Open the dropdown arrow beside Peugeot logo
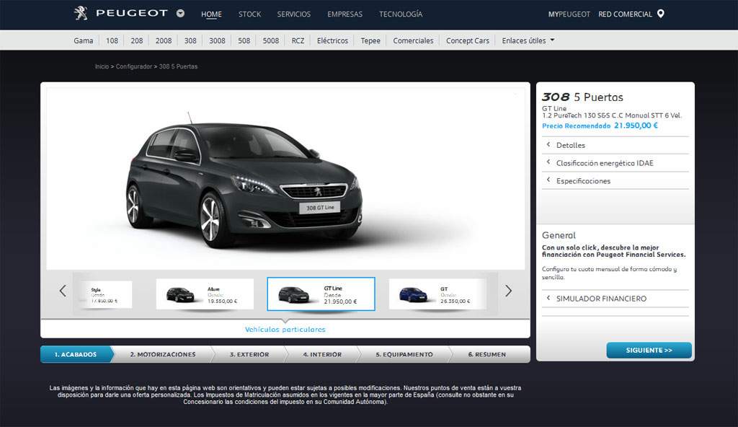Screen dimensions: 738x427 [180, 13]
